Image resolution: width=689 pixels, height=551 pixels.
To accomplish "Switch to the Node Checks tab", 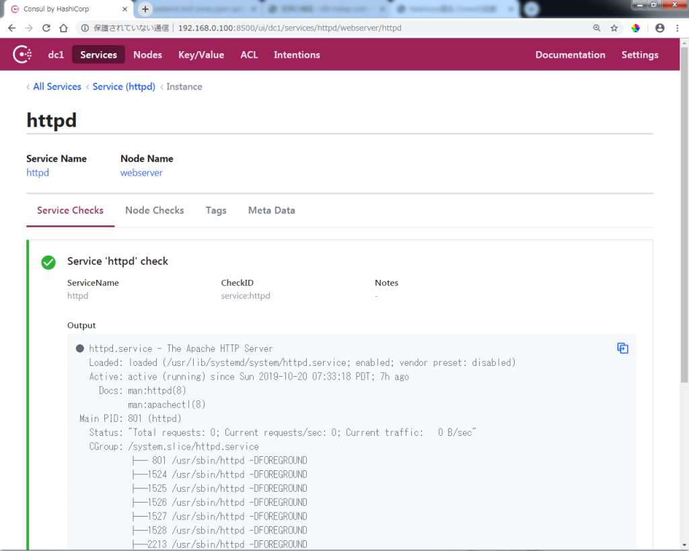I will click(155, 211).
